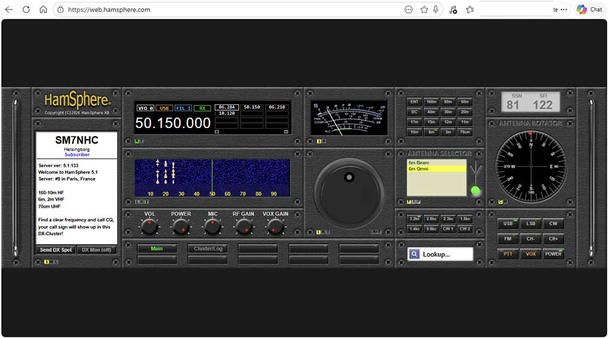Select the 2m band button
The height and width of the screenshot is (338, 609).
448,132
